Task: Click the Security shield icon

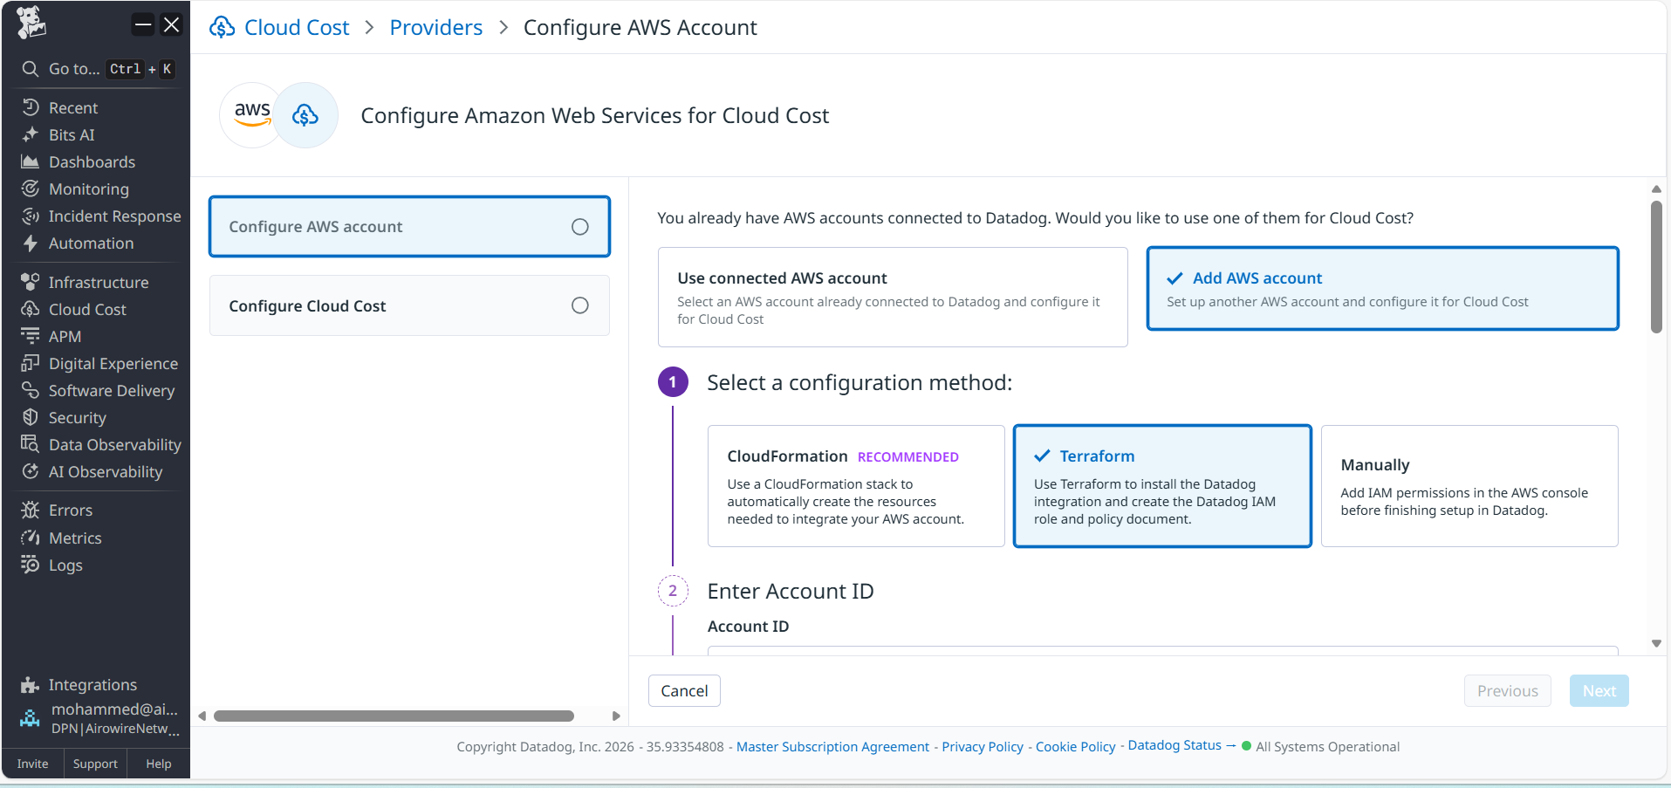Action: [x=31, y=417]
